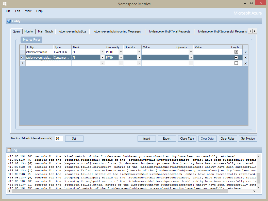Click the 'Event Hub' type cell
The width and height of the screenshot is (268, 201).
[x=62, y=52]
